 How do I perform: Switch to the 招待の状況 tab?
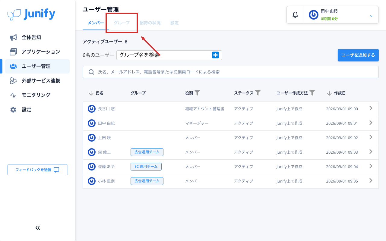tap(150, 23)
